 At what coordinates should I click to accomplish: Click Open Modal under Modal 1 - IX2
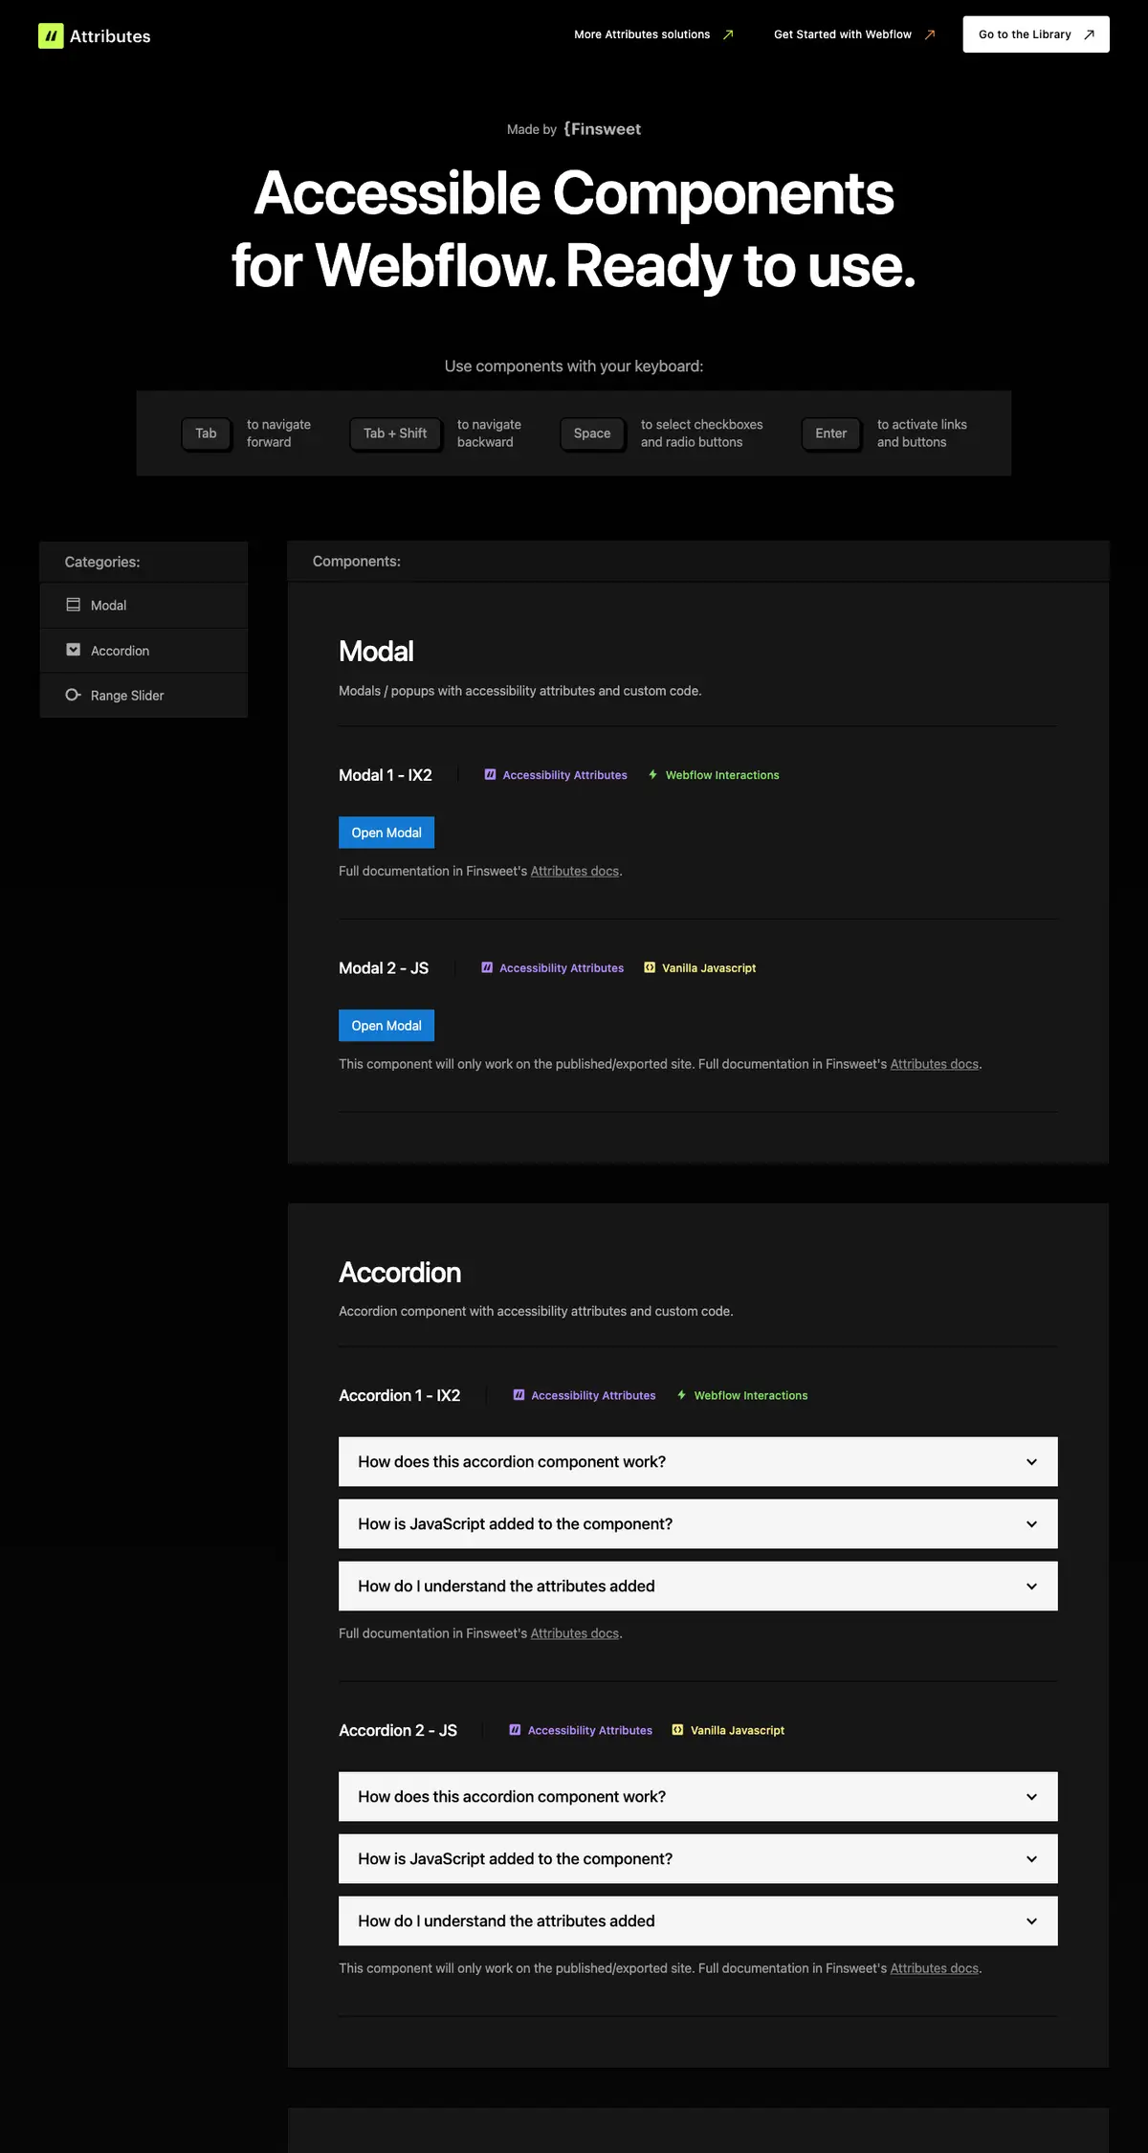[386, 832]
